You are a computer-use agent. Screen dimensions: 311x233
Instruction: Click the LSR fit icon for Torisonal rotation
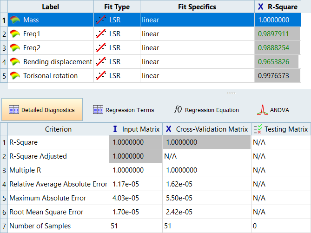(x=101, y=76)
